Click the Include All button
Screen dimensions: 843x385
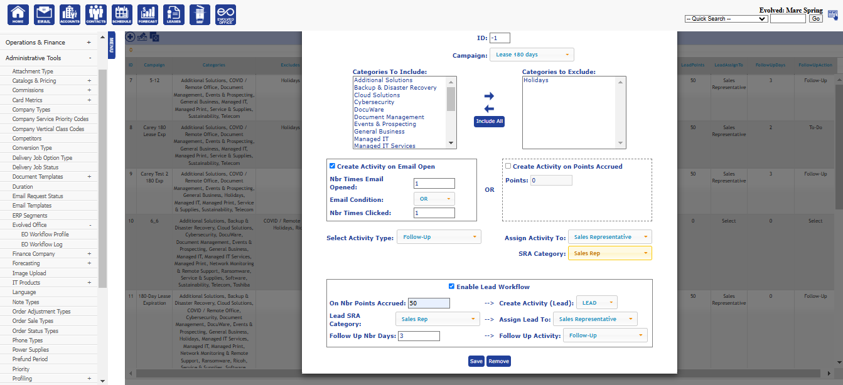click(489, 121)
